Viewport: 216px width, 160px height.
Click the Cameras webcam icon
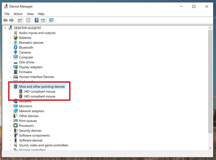click(16, 52)
